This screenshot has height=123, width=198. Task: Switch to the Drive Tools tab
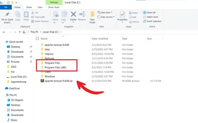[x=54, y=7]
